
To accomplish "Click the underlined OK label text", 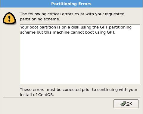I will 129,104.
